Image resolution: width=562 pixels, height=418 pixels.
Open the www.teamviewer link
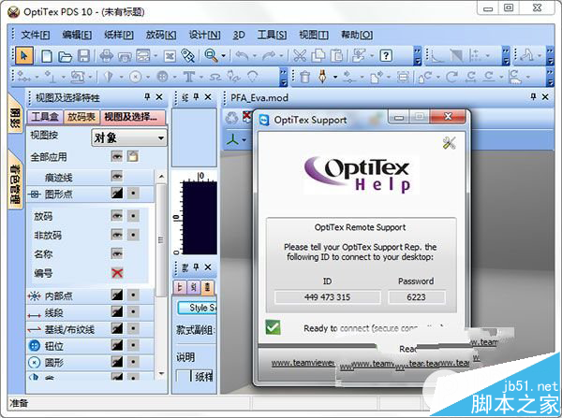[303, 363]
